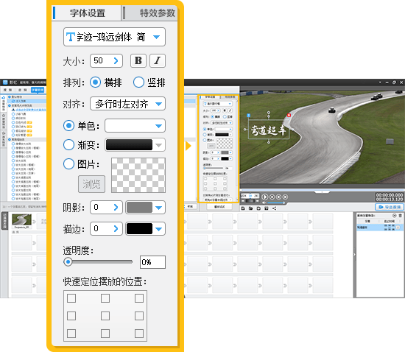Click the export video button
The height and width of the screenshot is (352, 405).
[x=390, y=207]
